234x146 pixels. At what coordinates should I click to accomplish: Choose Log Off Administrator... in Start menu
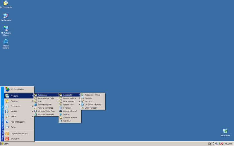(19, 133)
